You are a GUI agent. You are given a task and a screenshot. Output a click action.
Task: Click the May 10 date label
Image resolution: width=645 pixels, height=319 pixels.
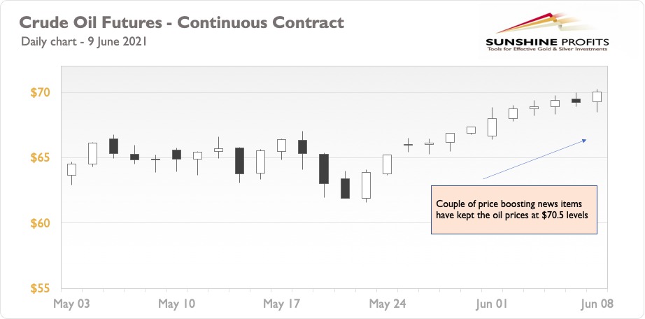click(x=177, y=304)
